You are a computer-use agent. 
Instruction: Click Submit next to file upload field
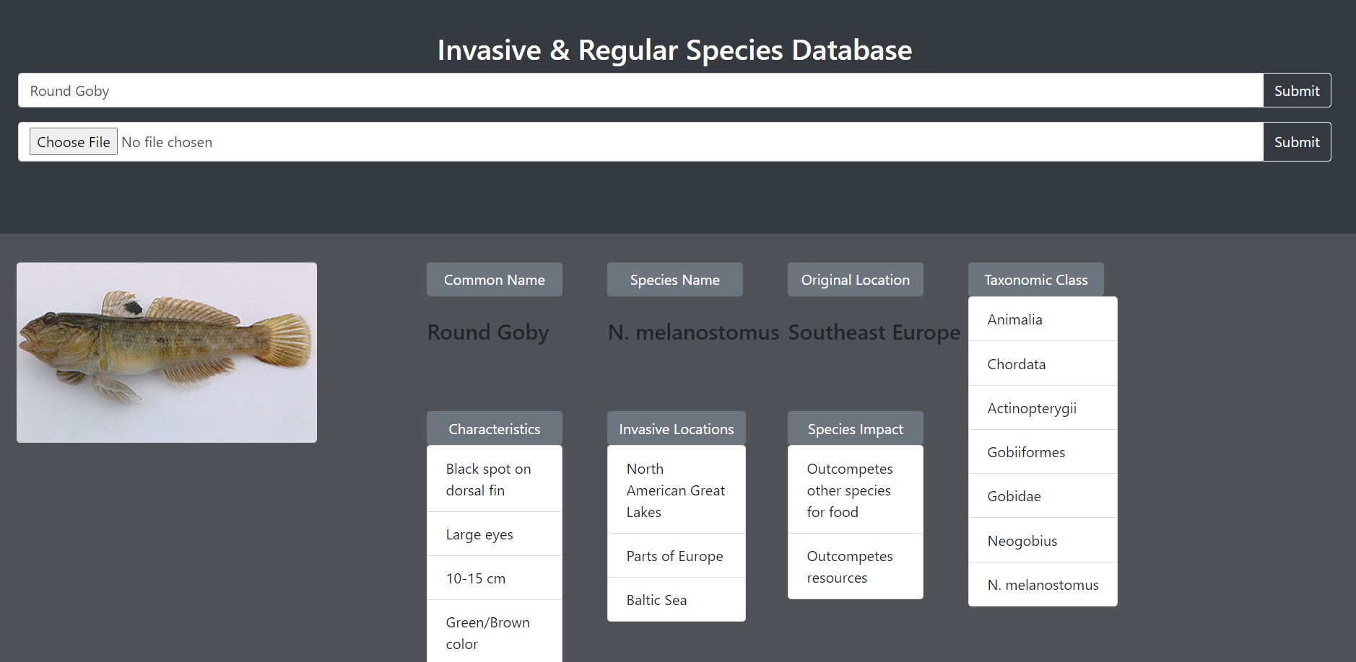(x=1296, y=141)
